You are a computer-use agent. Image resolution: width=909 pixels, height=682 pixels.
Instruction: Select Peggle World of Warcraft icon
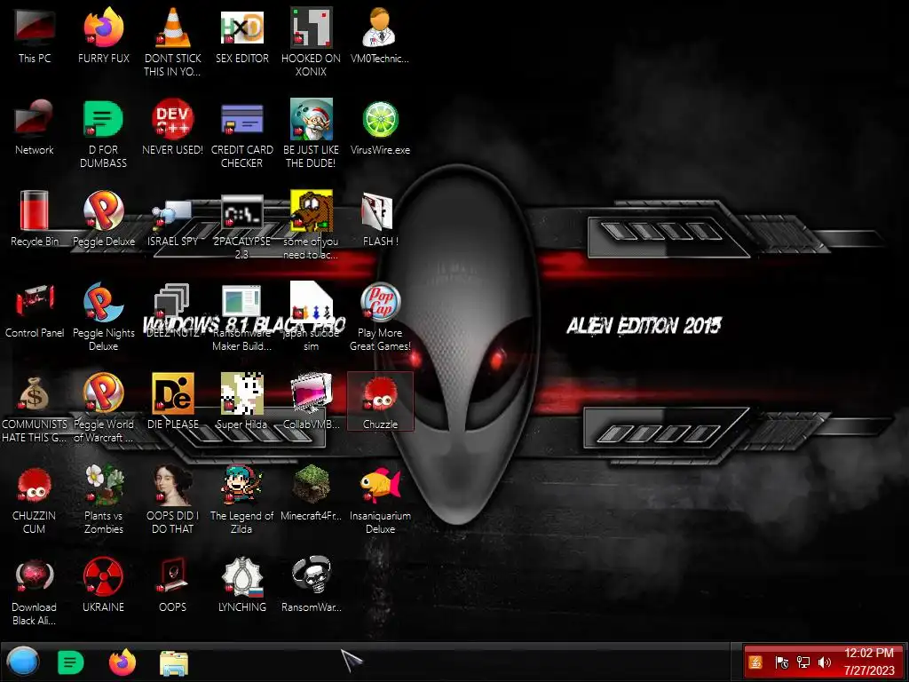point(103,408)
